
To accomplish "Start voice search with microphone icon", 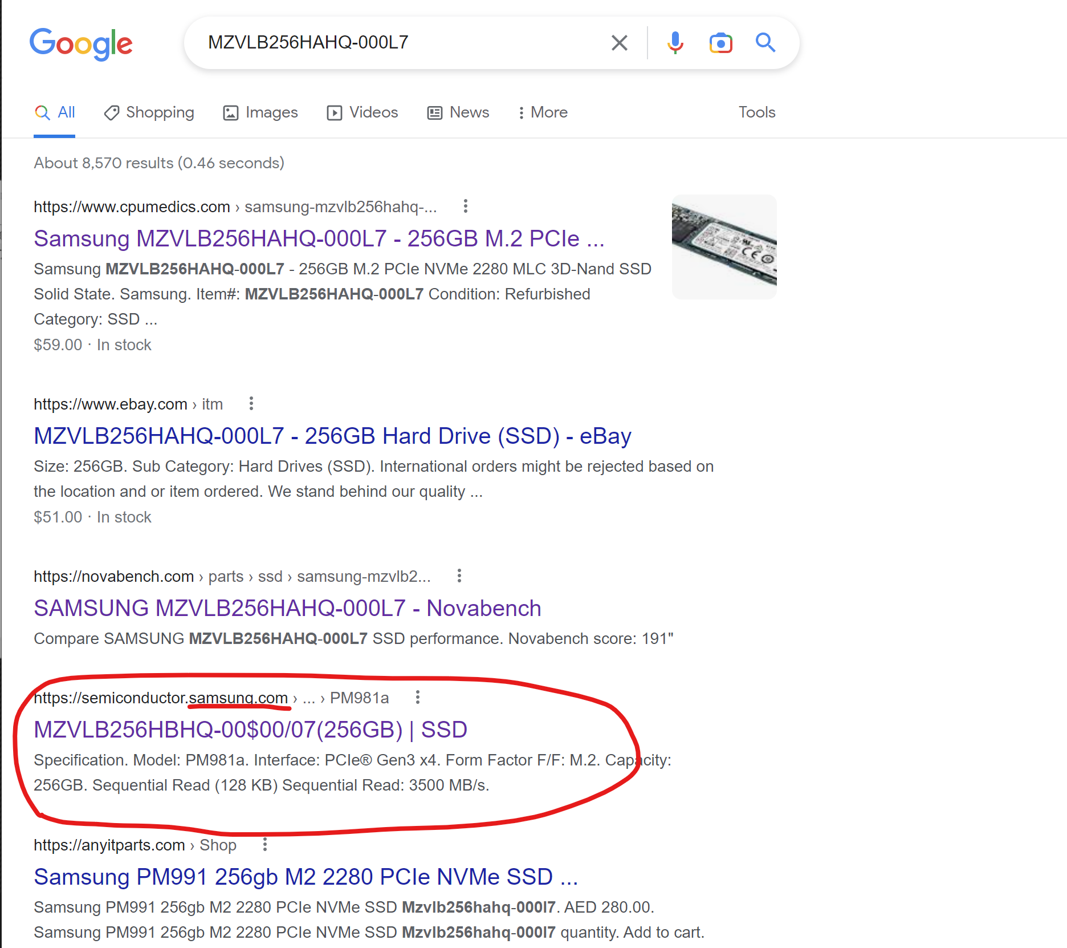I will click(x=675, y=43).
